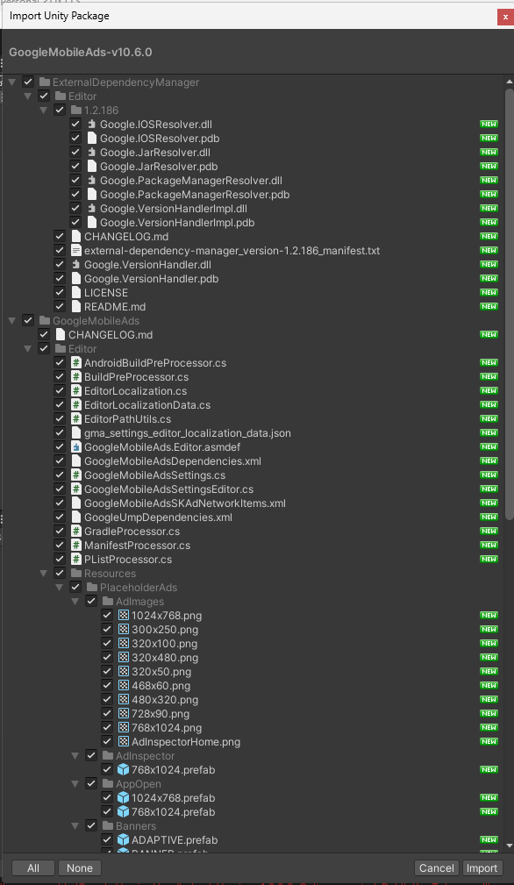Screen dimensions: 514x885
Task: Click the ExternalDependencyManager folder icon
Action: [x=45, y=82]
